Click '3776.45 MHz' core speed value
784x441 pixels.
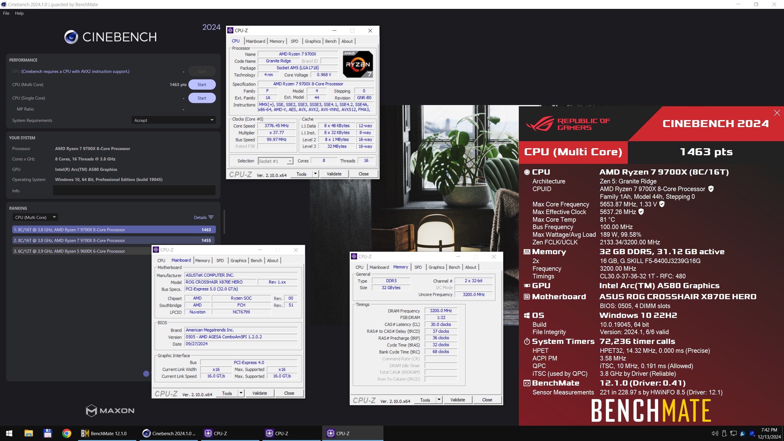[x=277, y=126]
